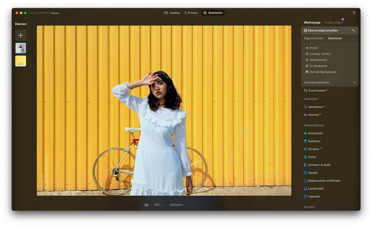Open the Entwickeln tool

[313, 133]
